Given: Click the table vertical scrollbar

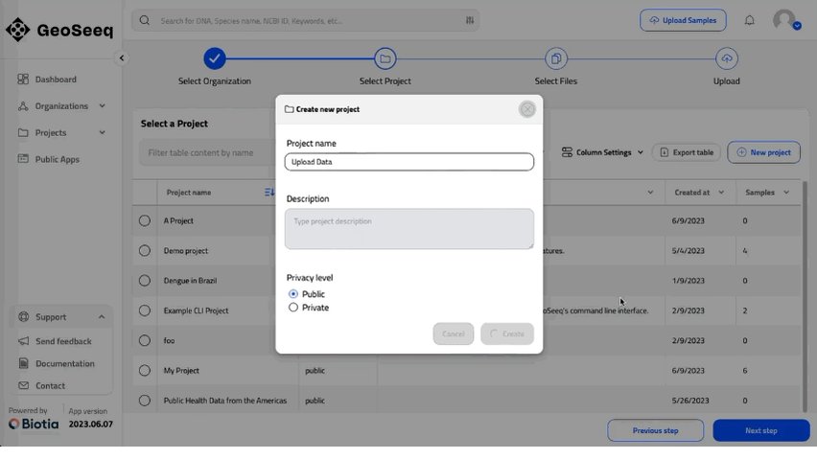Looking at the screenshot, I should [805, 297].
